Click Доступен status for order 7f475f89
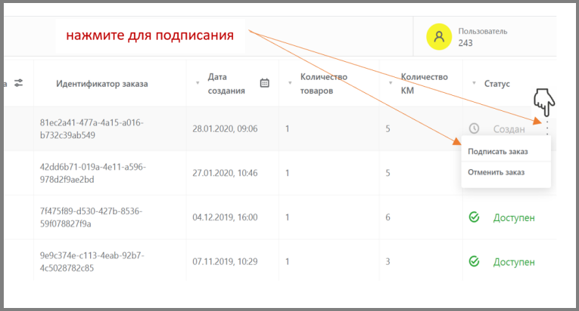This screenshot has height=311, width=579. coord(514,217)
